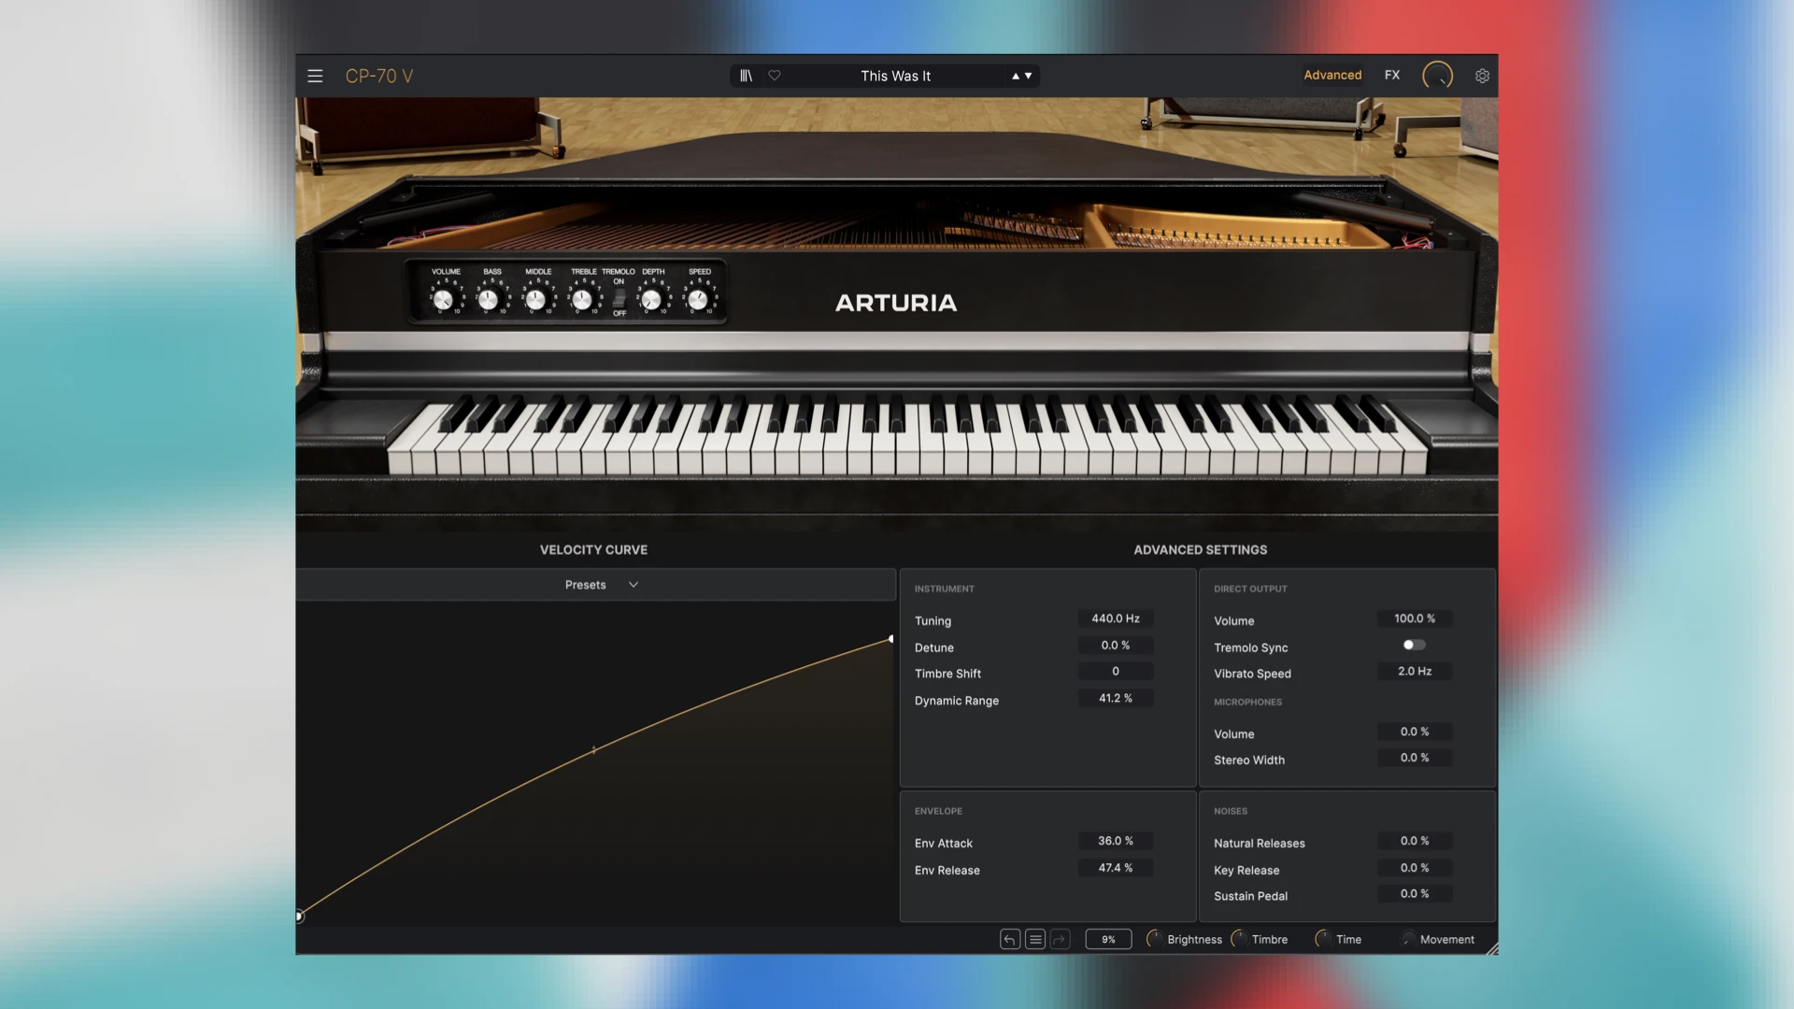
Task: Click the ADVANCED SETTINGS heading
Action: coord(1200,550)
